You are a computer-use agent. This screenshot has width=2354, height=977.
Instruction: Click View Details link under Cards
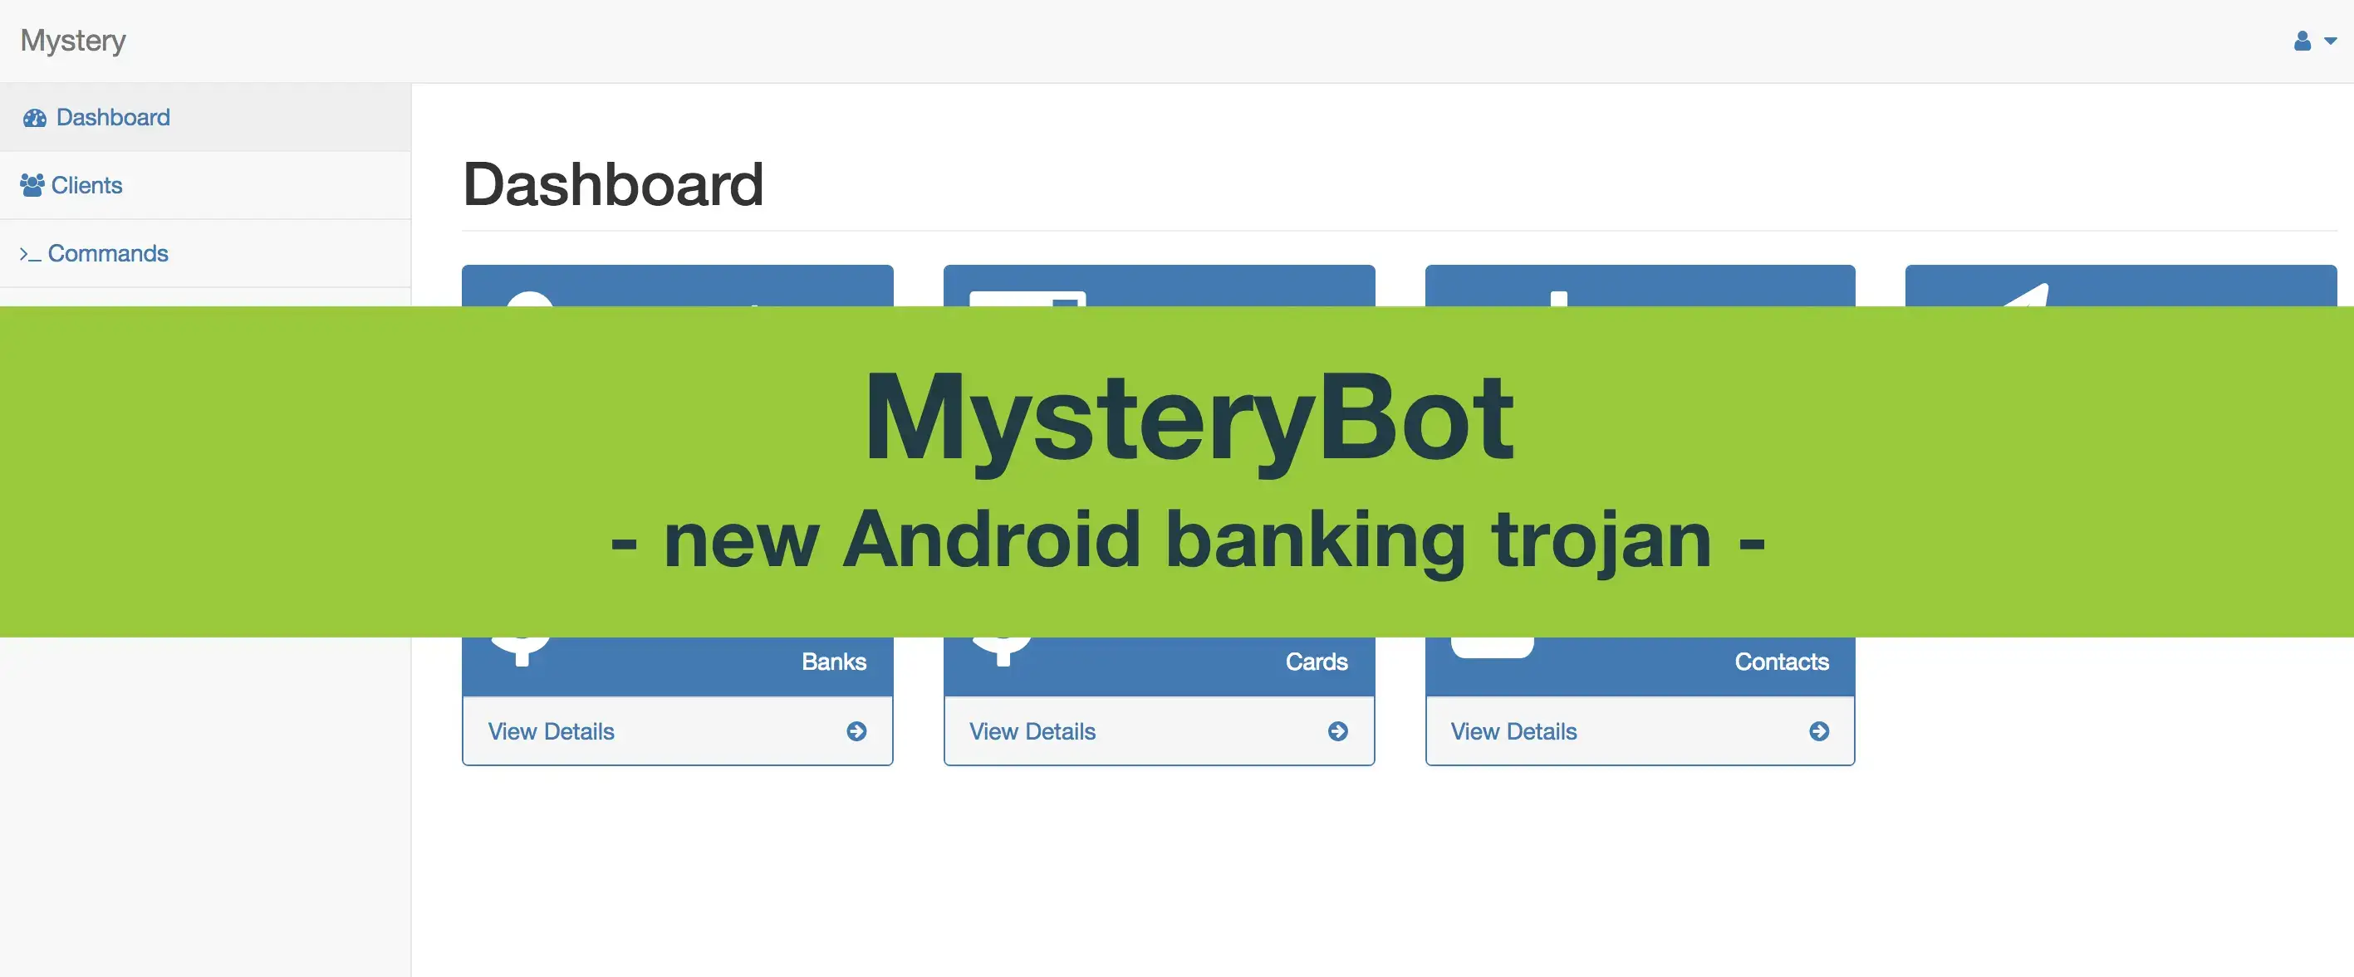[1032, 730]
